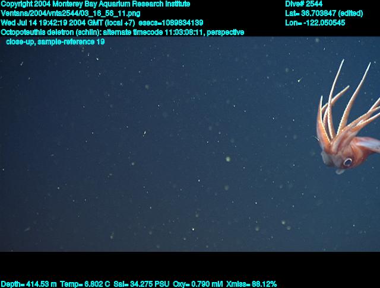Viewport: 380px width, 288px height.
Task: Click the Lat= 36.703847 (edited) value
Action: point(324,13)
